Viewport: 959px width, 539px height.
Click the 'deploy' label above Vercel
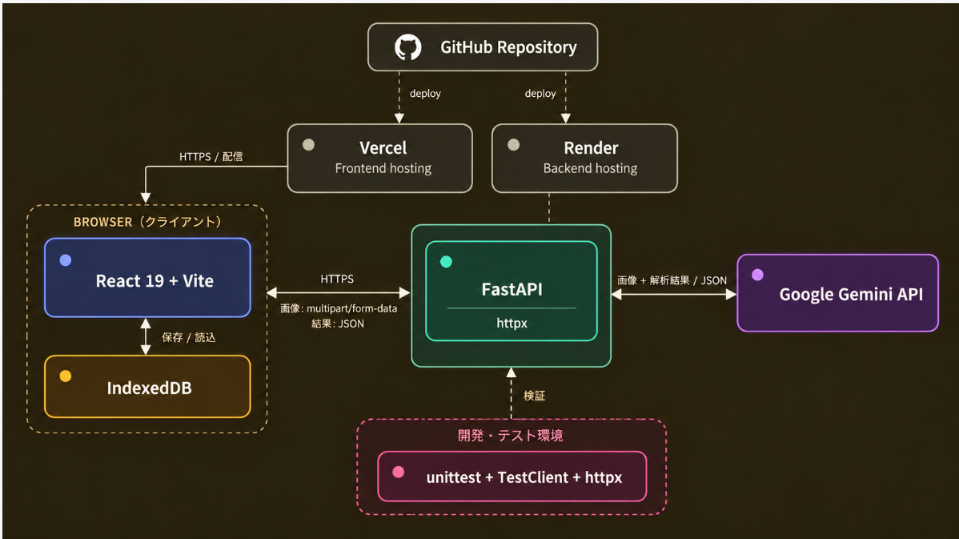tap(425, 94)
